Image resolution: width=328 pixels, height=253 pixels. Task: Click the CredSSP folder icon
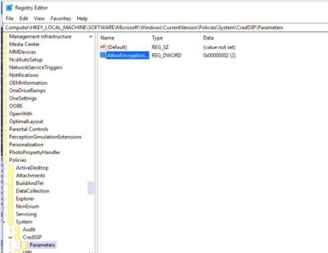pos(17,237)
